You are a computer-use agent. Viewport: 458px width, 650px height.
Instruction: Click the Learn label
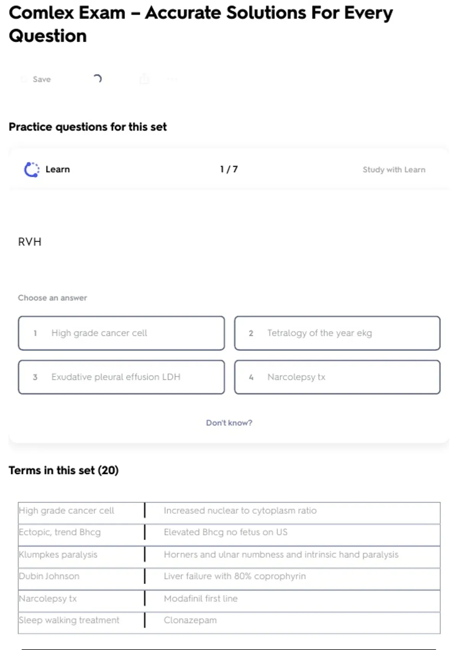pyautogui.click(x=58, y=169)
